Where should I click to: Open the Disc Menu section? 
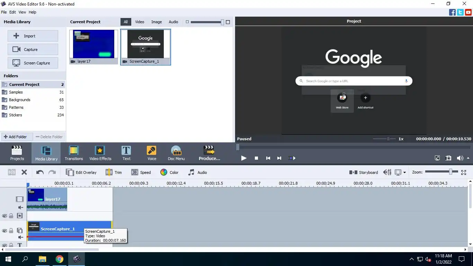[x=176, y=153]
